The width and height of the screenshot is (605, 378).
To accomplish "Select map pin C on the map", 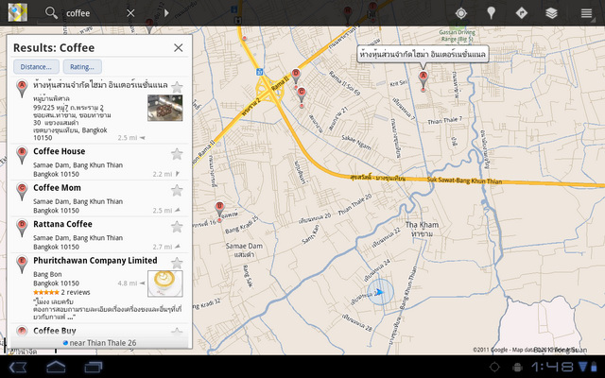I will coord(302,96).
